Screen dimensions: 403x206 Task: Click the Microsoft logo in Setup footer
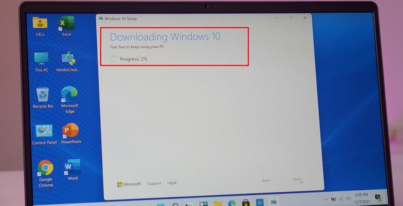(129, 184)
